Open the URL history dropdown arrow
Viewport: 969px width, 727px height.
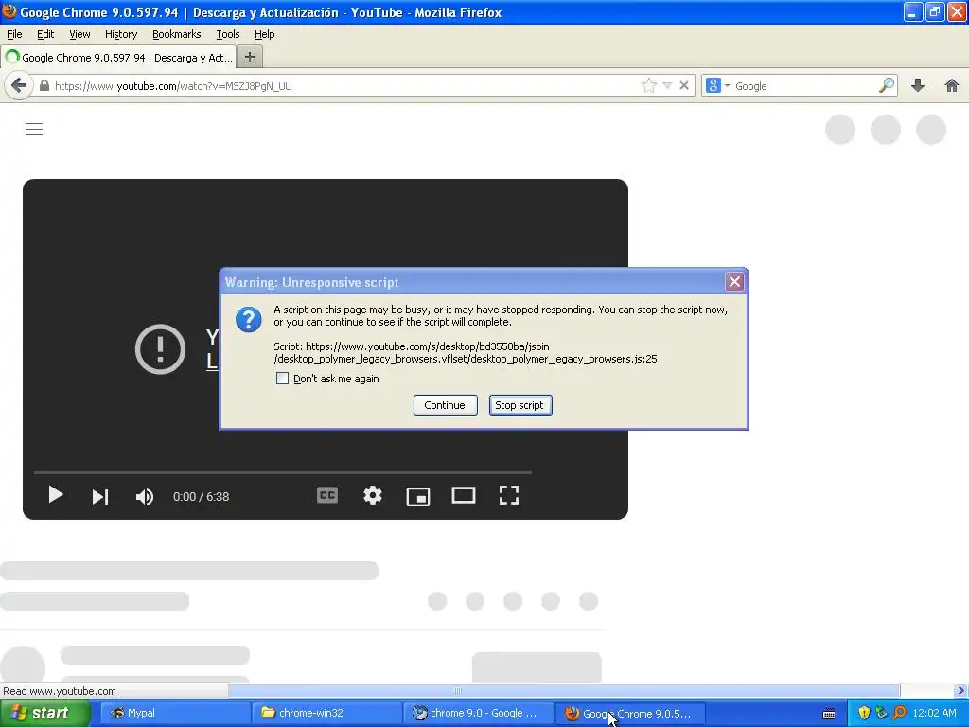pos(667,86)
